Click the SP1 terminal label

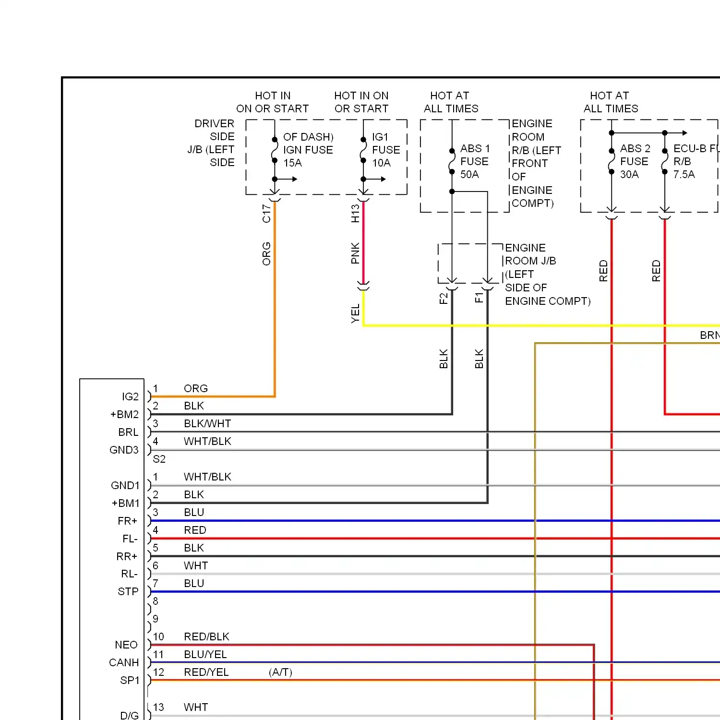[130, 680]
